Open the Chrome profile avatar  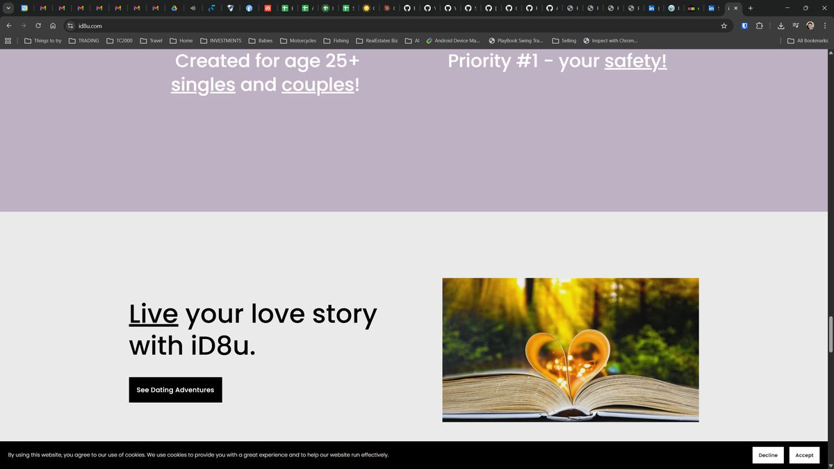coord(810,26)
